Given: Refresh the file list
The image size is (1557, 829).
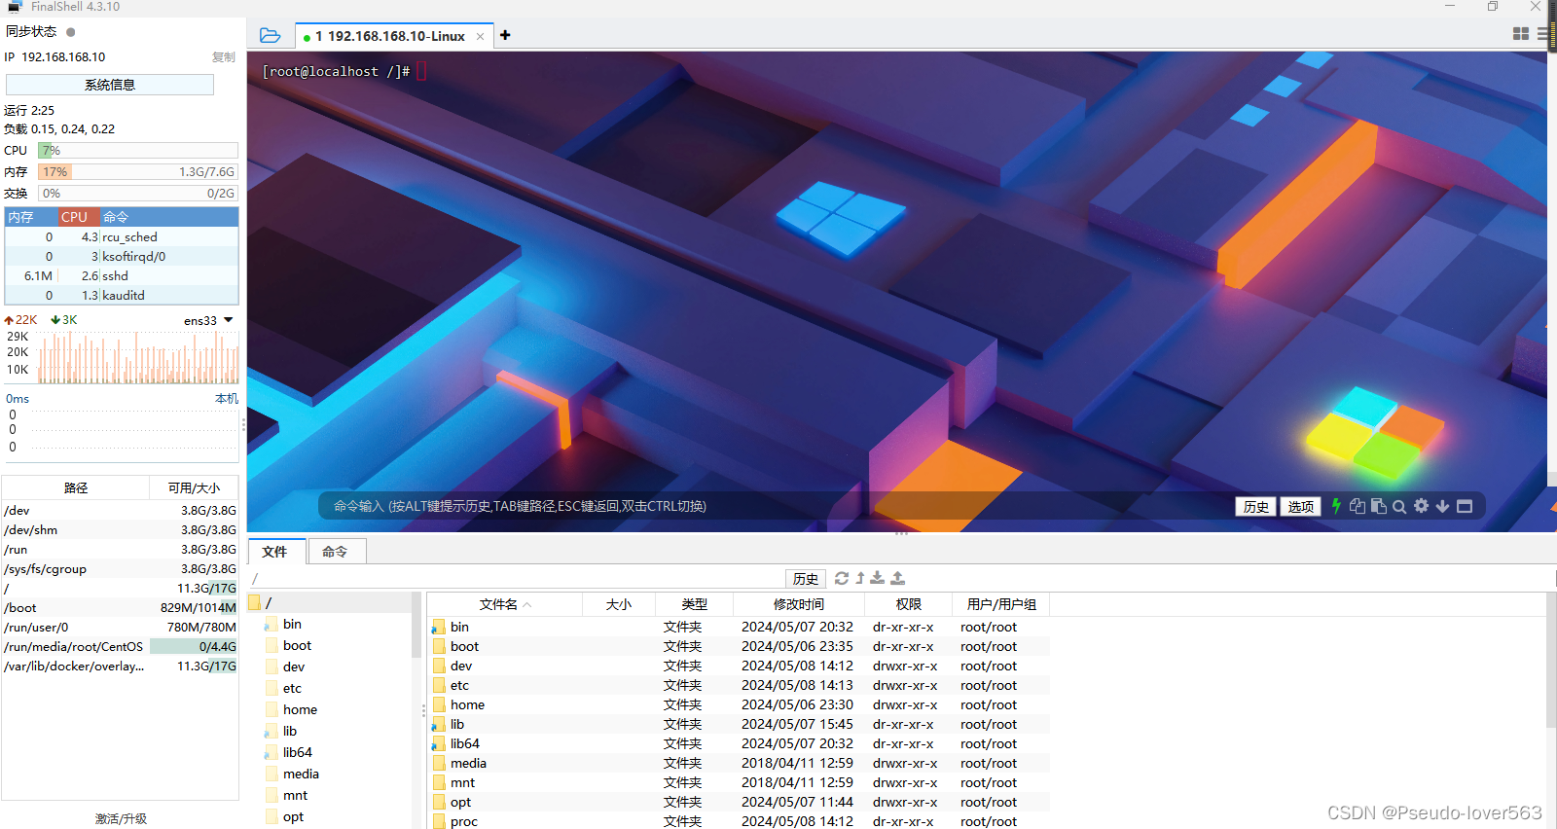Looking at the screenshot, I should [842, 578].
